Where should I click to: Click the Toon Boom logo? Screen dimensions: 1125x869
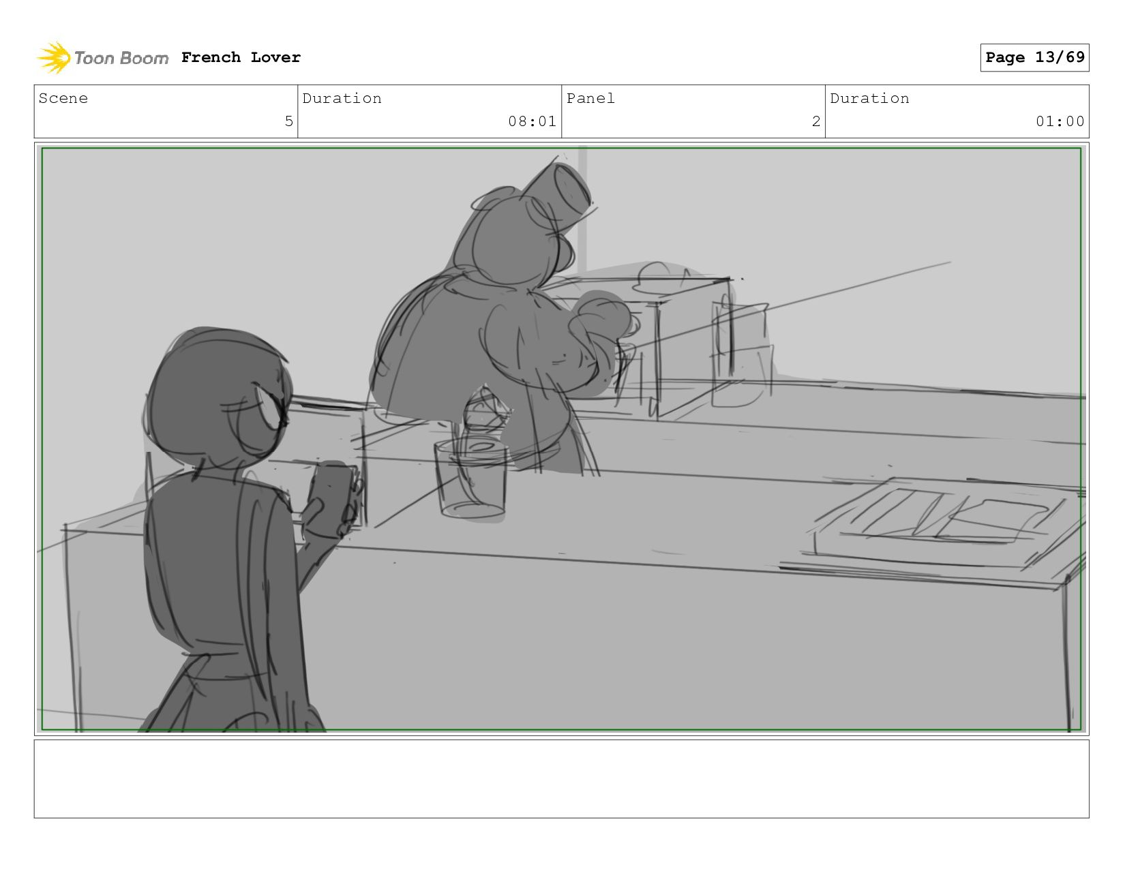(102, 58)
